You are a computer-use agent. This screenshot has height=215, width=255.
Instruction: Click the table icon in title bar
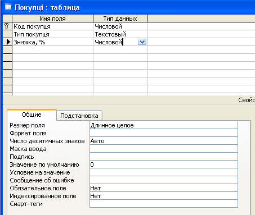[8, 7]
